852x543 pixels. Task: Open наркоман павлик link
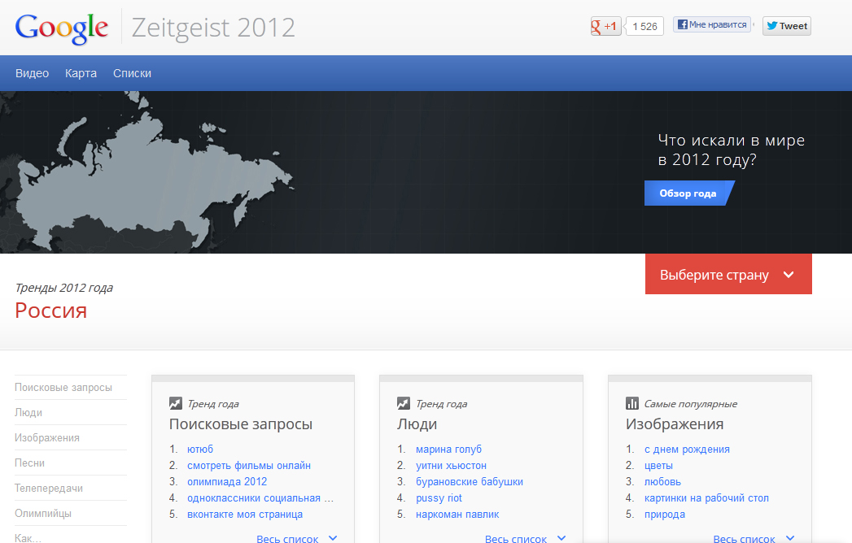pyautogui.click(x=457, y=515)
